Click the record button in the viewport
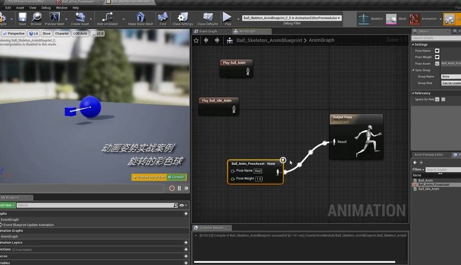Screen dimensions: 461x265 coord(172,188)
